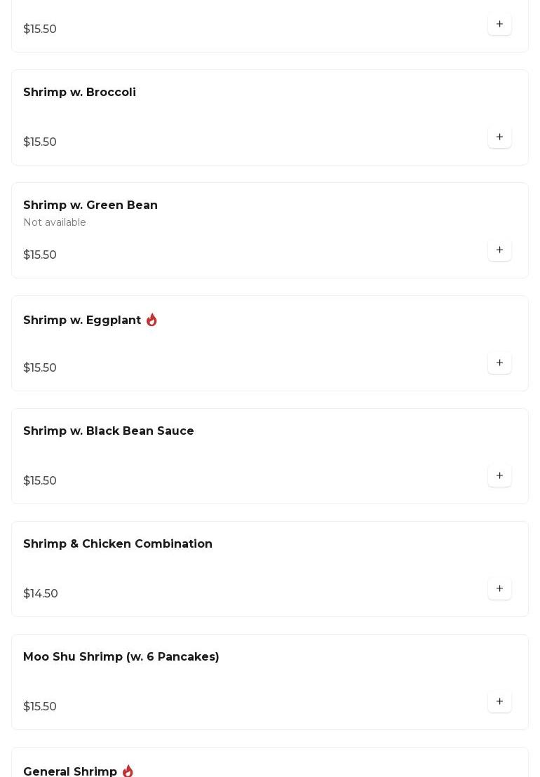The width and height of the screenshot is (540, 777).
Task: Add Shrimp w. Broccoli using plus icon
Action: 499,137
